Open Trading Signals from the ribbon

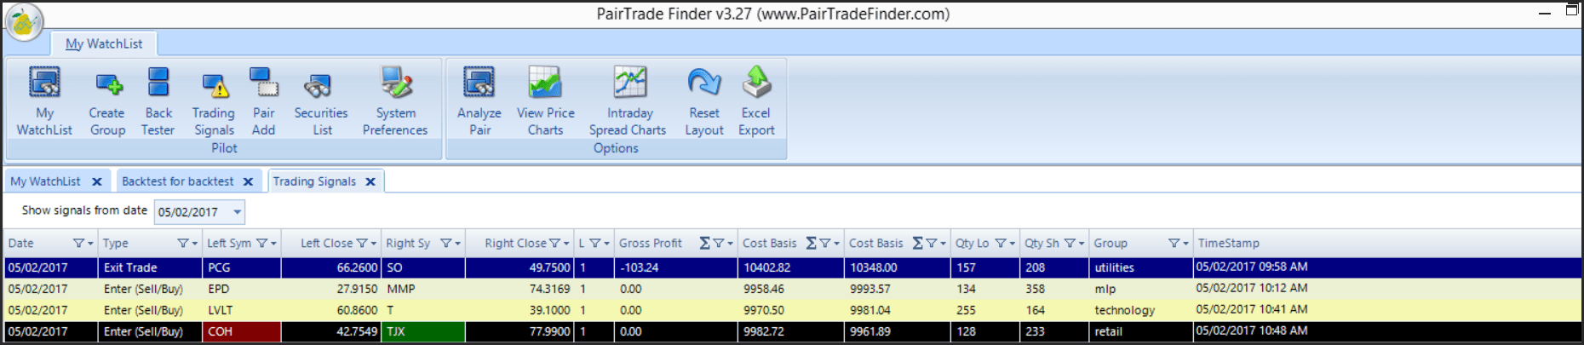(214, 101)
